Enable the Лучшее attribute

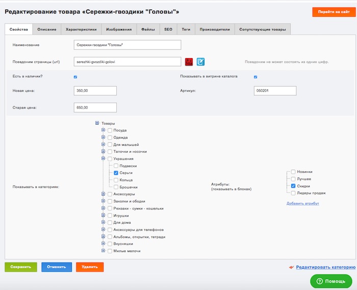[x=293, y=179]
